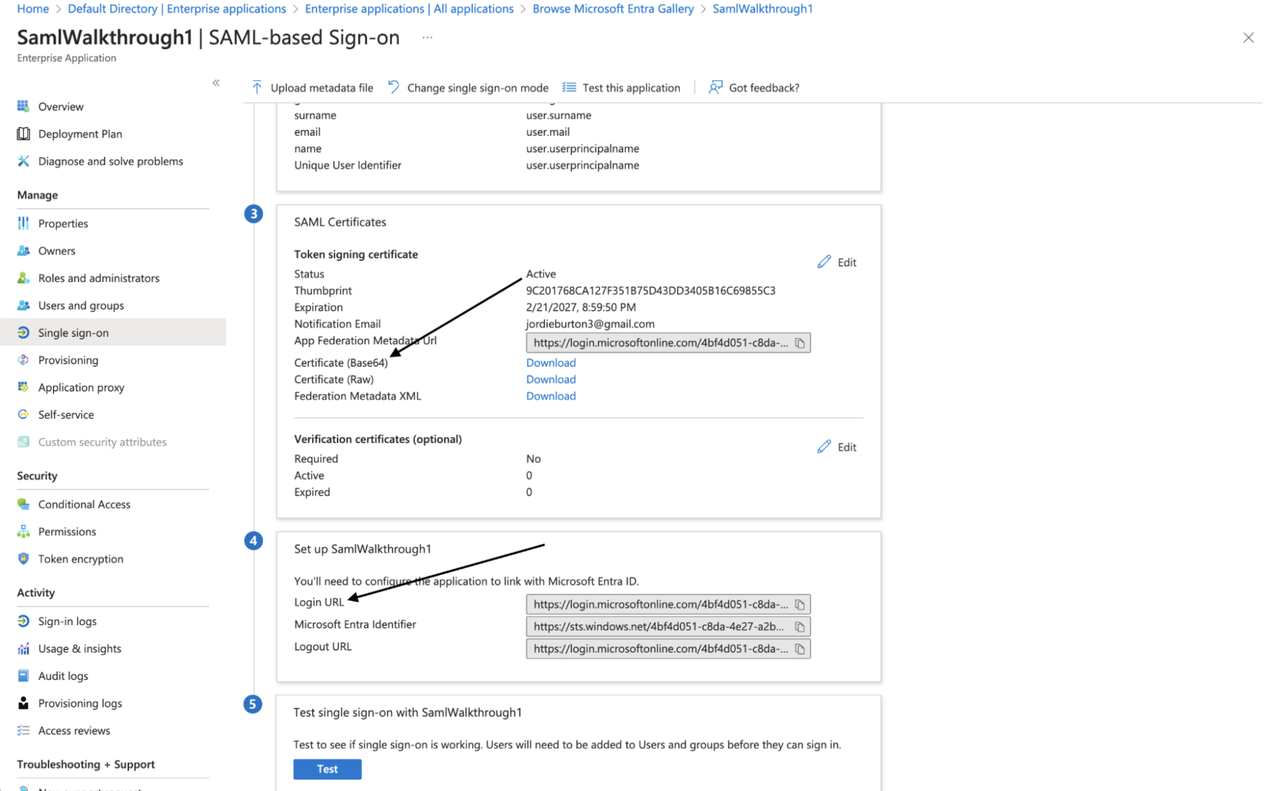The width and height of the screenshot is (1276, 791).
Task: Click the pencil icon for Token signing certificate
Action: pos(824,262)
